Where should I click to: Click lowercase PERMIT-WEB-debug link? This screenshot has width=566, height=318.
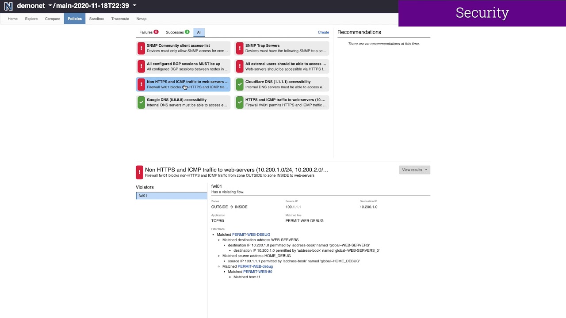click(255, 266)
